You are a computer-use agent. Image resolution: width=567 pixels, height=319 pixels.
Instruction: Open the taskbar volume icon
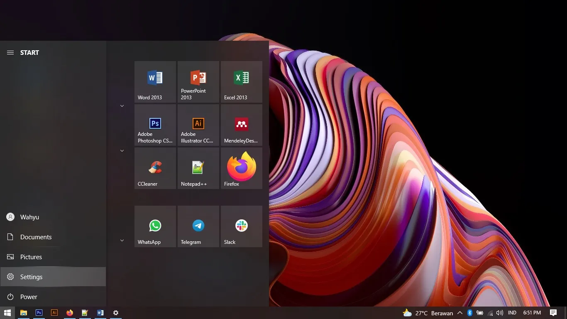[499, 313]
